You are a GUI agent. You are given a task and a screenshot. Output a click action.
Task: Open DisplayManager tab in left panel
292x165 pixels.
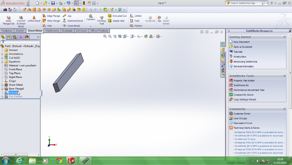27,37
